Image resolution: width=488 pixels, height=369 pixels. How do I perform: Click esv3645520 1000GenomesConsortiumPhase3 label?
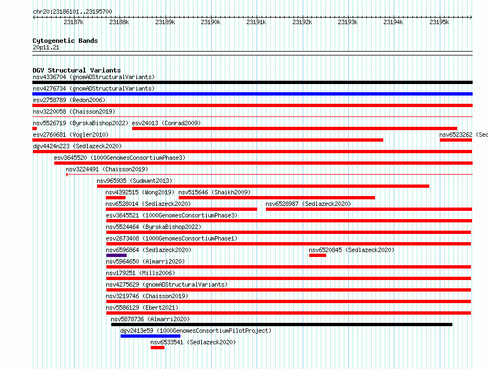120,158
